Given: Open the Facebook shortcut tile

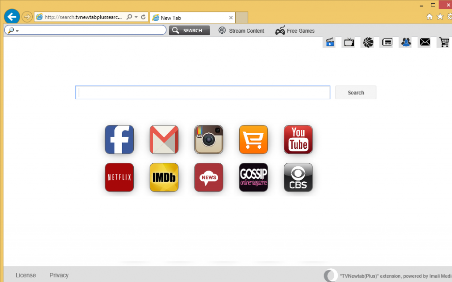Looking at the screenshot, I should click(x=119, y=139).
